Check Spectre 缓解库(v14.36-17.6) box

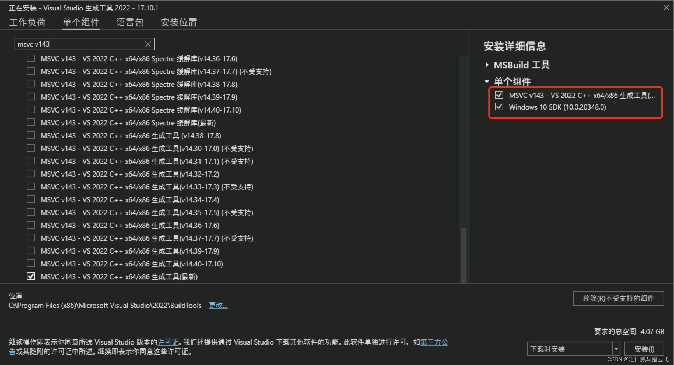[x=31, y=58]
